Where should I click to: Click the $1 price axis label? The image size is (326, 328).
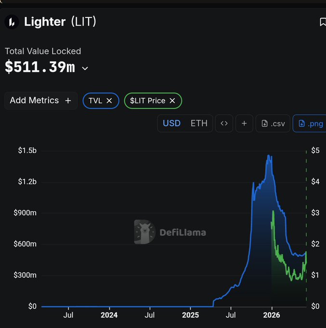point(315,275)
